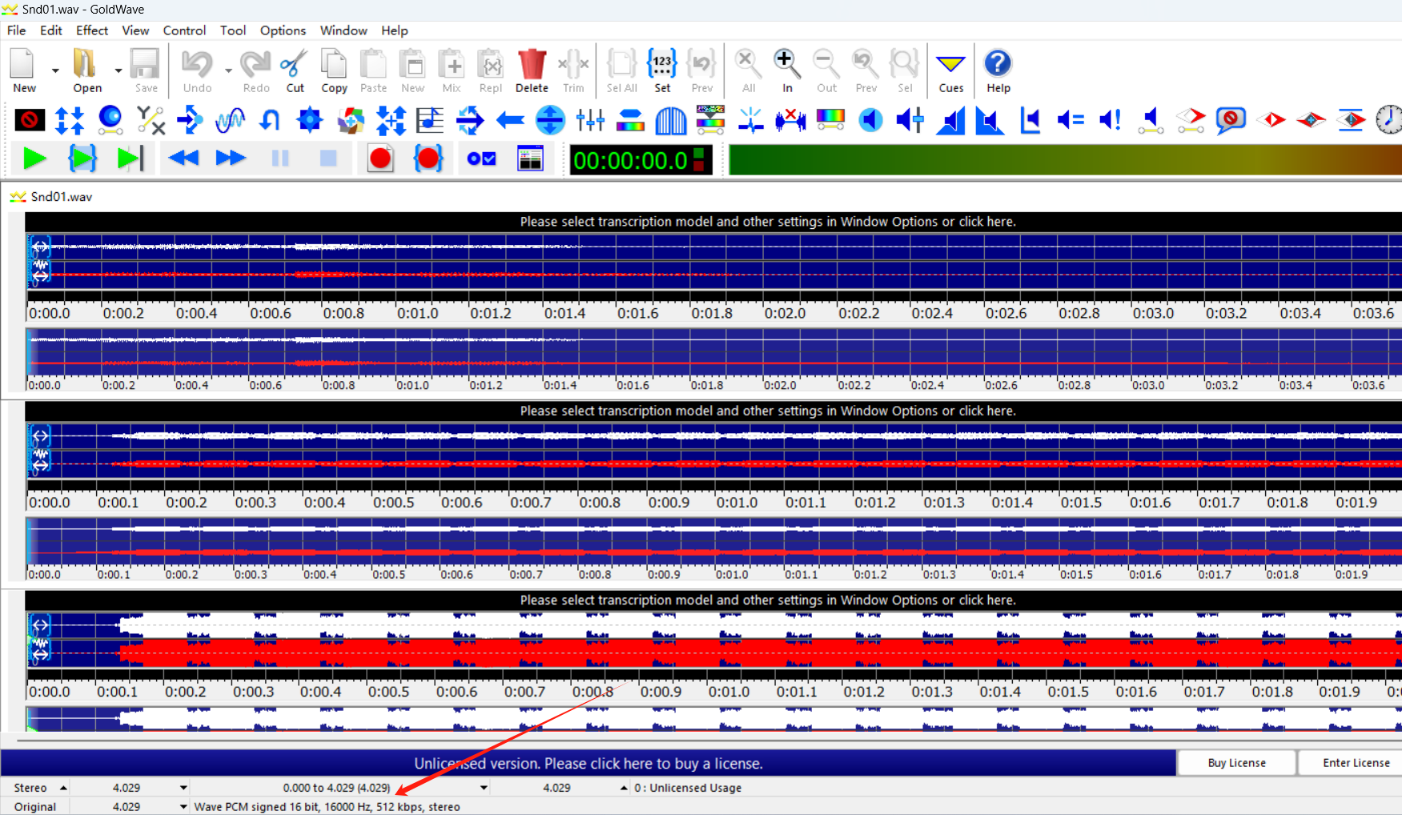Image resolution: width=1402 pixels, height=815 pixels.
Task: Click the Save toolbar button
Action: [x=146, y=70]
